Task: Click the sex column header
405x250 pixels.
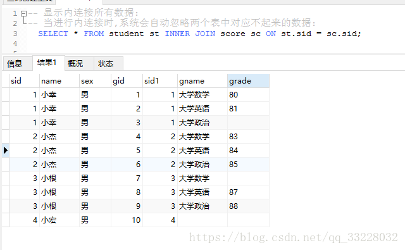Action: 95,81
